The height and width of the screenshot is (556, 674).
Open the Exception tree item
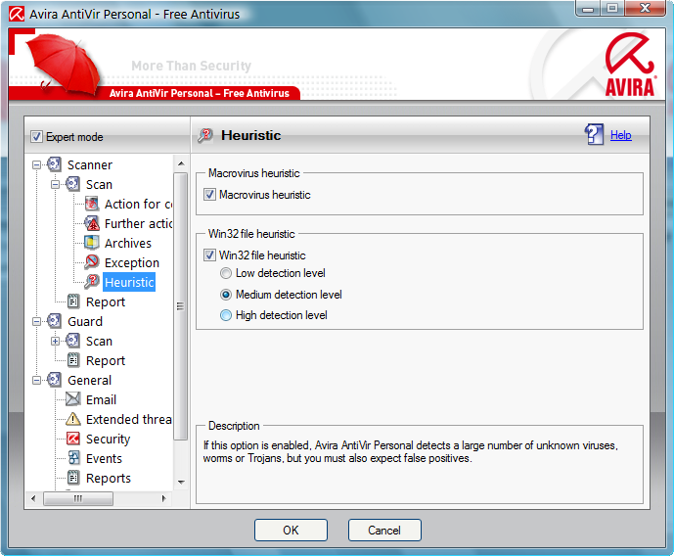tap(132, 262)
